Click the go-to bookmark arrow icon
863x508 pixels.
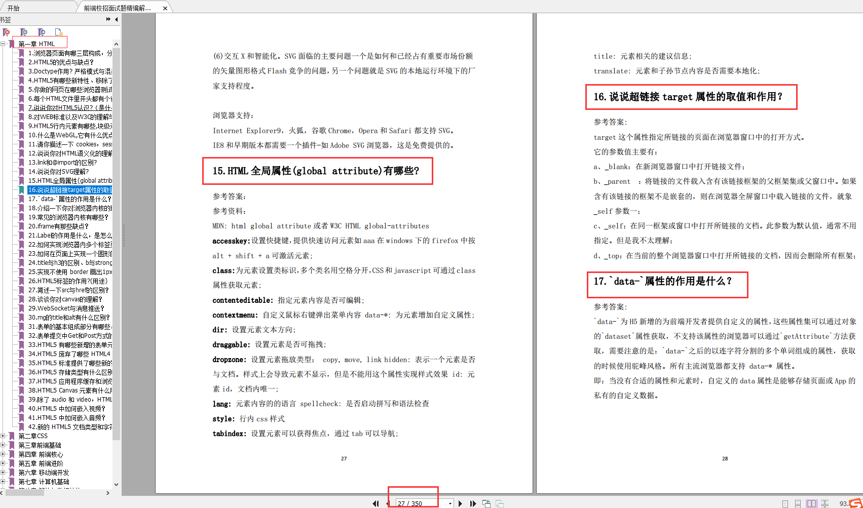coord(42,32)
